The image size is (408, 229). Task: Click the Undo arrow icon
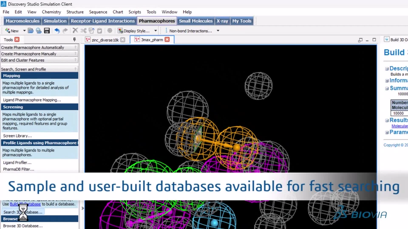pos(57,31)
